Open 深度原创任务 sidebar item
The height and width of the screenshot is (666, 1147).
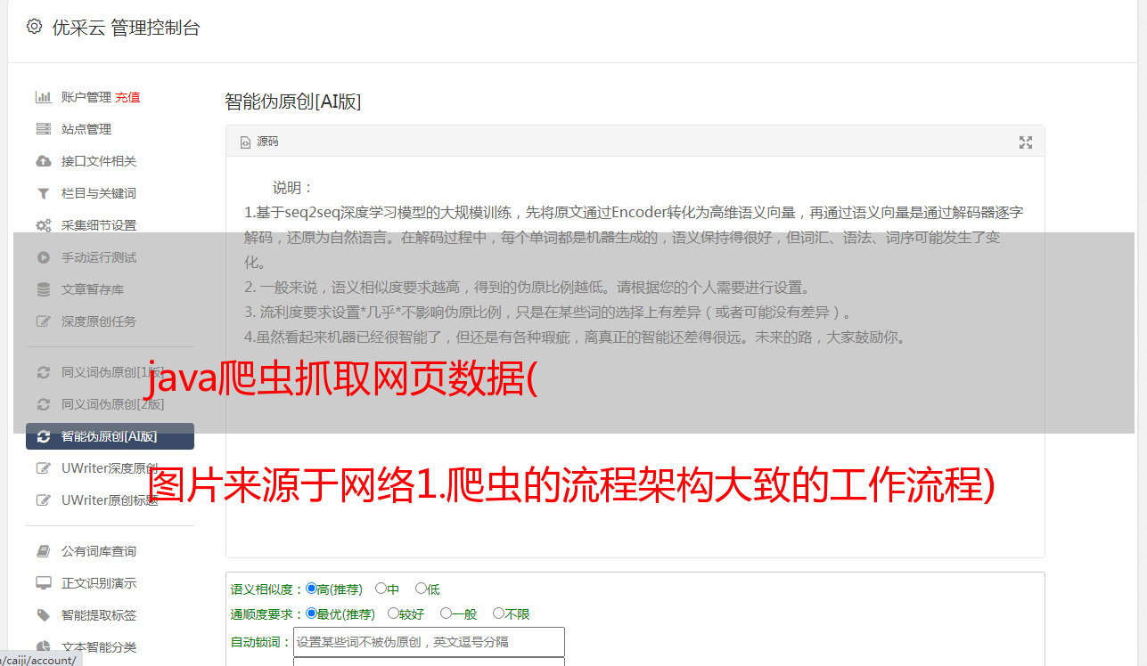click(99, 321)
